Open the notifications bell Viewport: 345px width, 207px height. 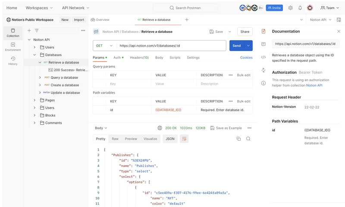[300, 8]
